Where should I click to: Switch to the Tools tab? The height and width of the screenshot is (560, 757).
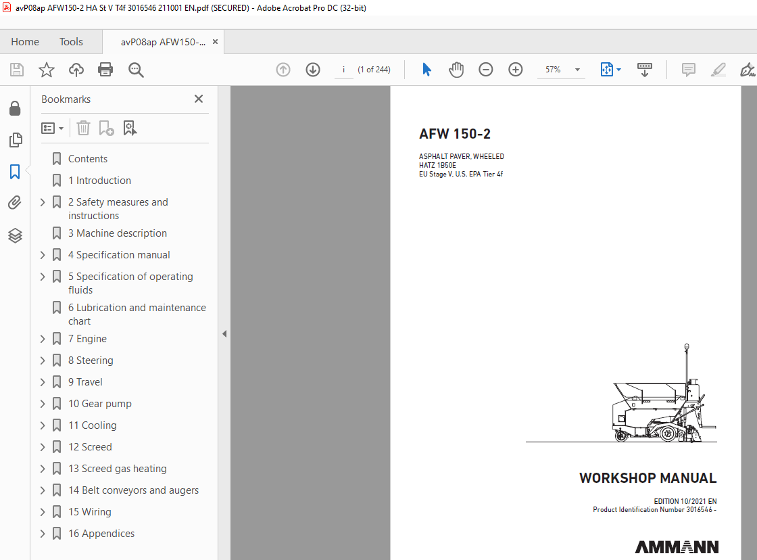tap(71, 42)
